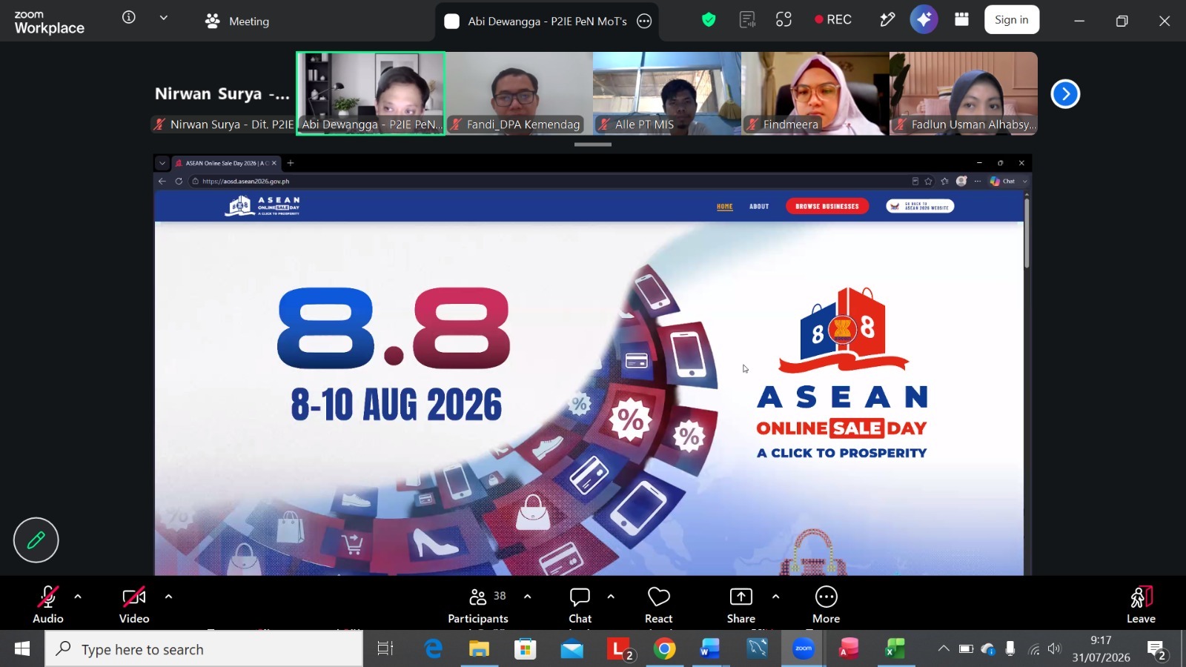The image size is (1186, 667).
Task: Open annotate pen icon in top bar
Action: (887, 20)
